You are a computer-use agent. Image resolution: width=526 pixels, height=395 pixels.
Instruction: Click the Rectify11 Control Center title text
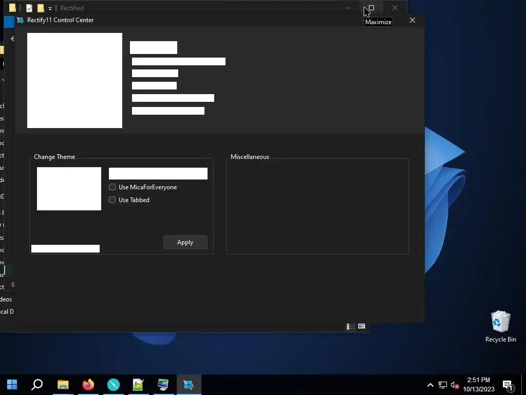pos(61,20)
